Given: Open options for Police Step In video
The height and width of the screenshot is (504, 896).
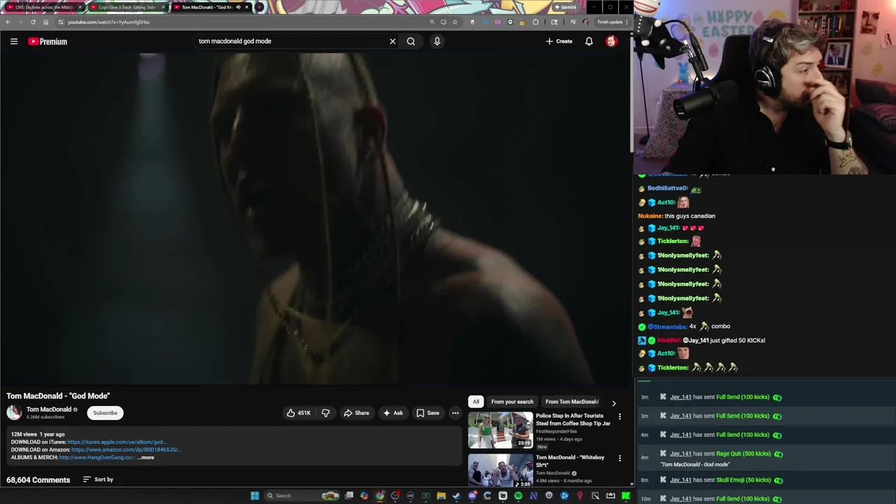Looking at the screenshot, I should (x=619, y=417).
